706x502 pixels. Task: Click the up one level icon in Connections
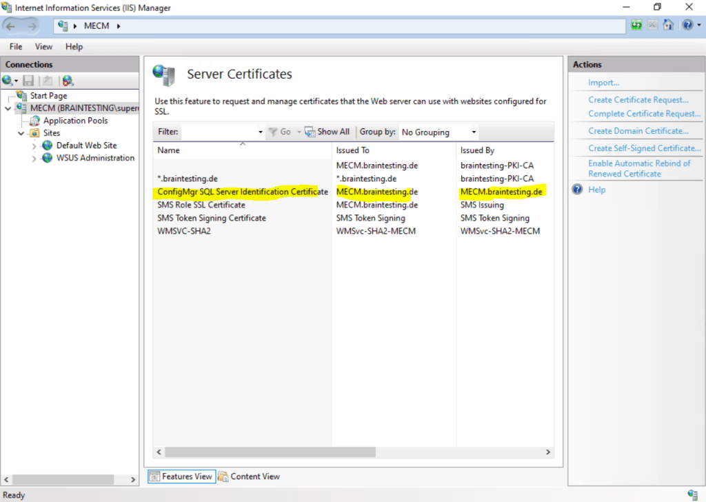[48, 81]
